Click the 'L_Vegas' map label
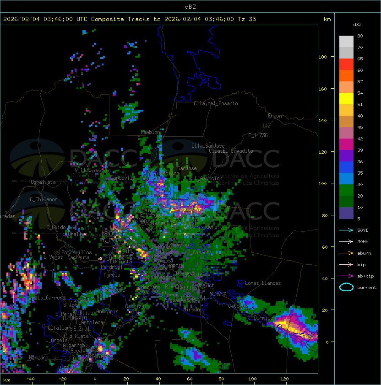The width and height of the screenshot is (381, 385). click(x=53, y=257)
